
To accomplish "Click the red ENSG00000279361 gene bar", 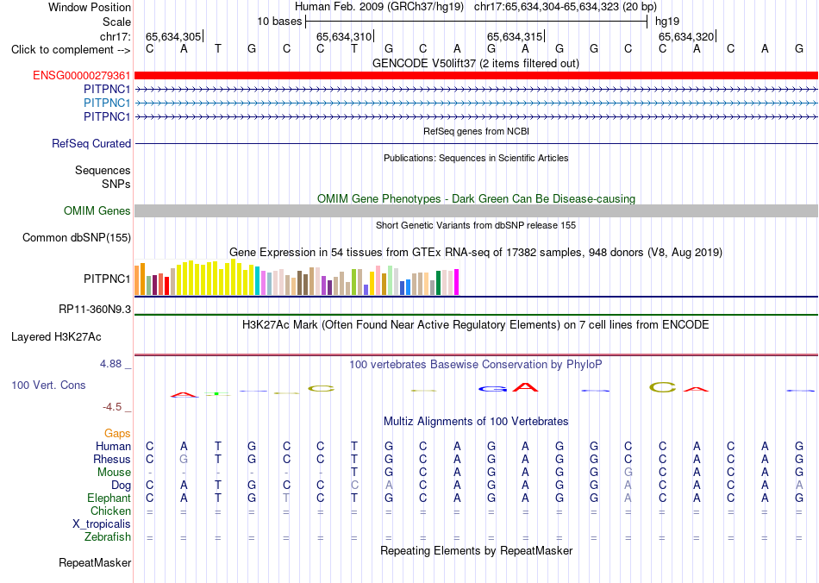I will click(x=477, y=76).
